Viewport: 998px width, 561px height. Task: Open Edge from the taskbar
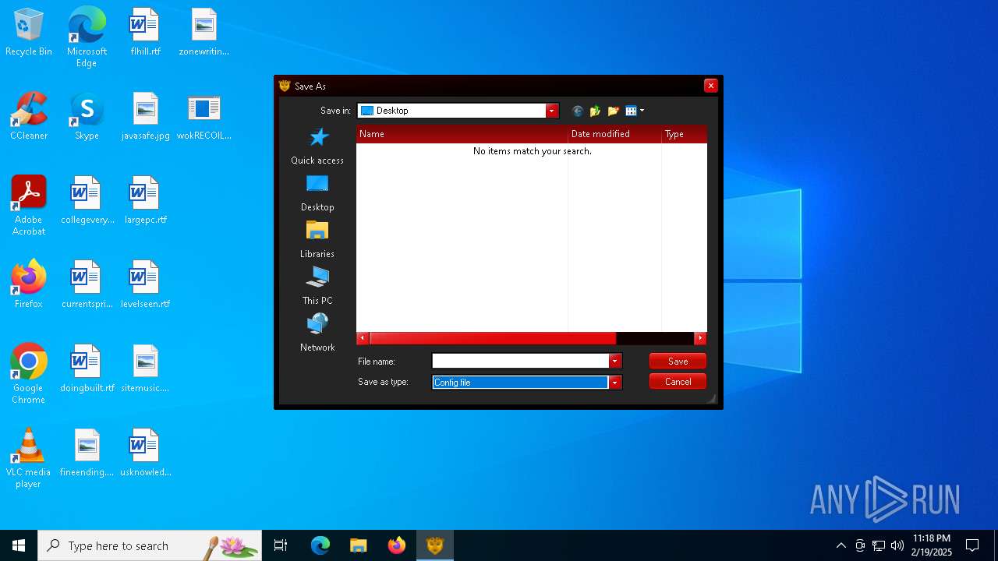(320, 545)
